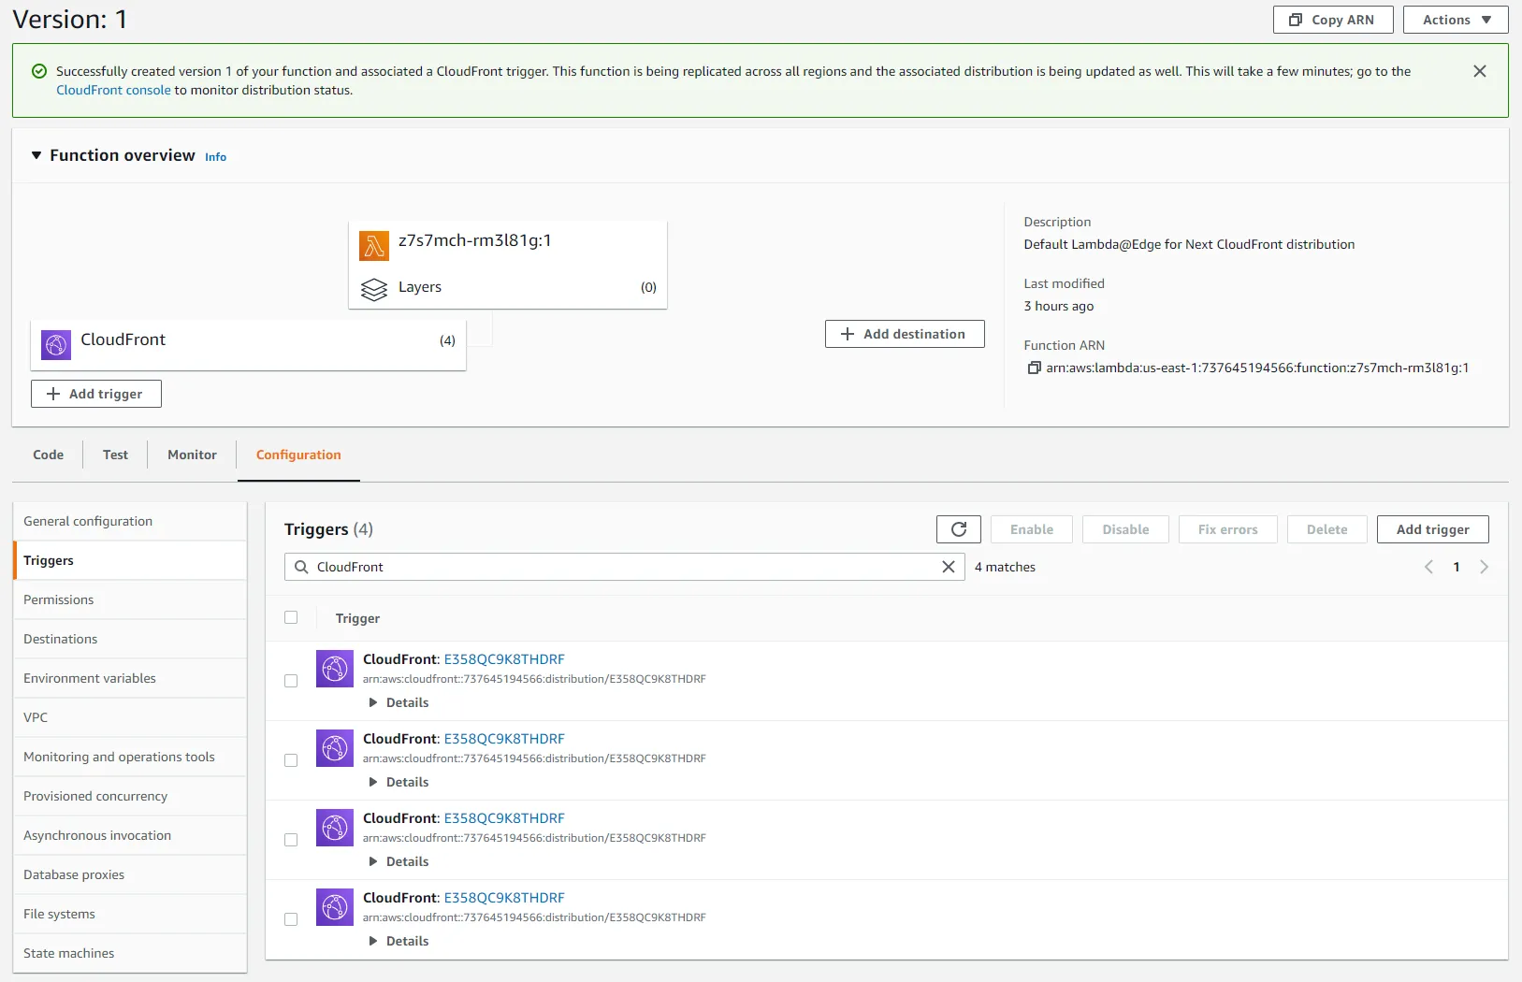1522x982 pixels.
Task: Open first trigger's E358QC9K8THDRF distribution link
Action: pos(504,659)
